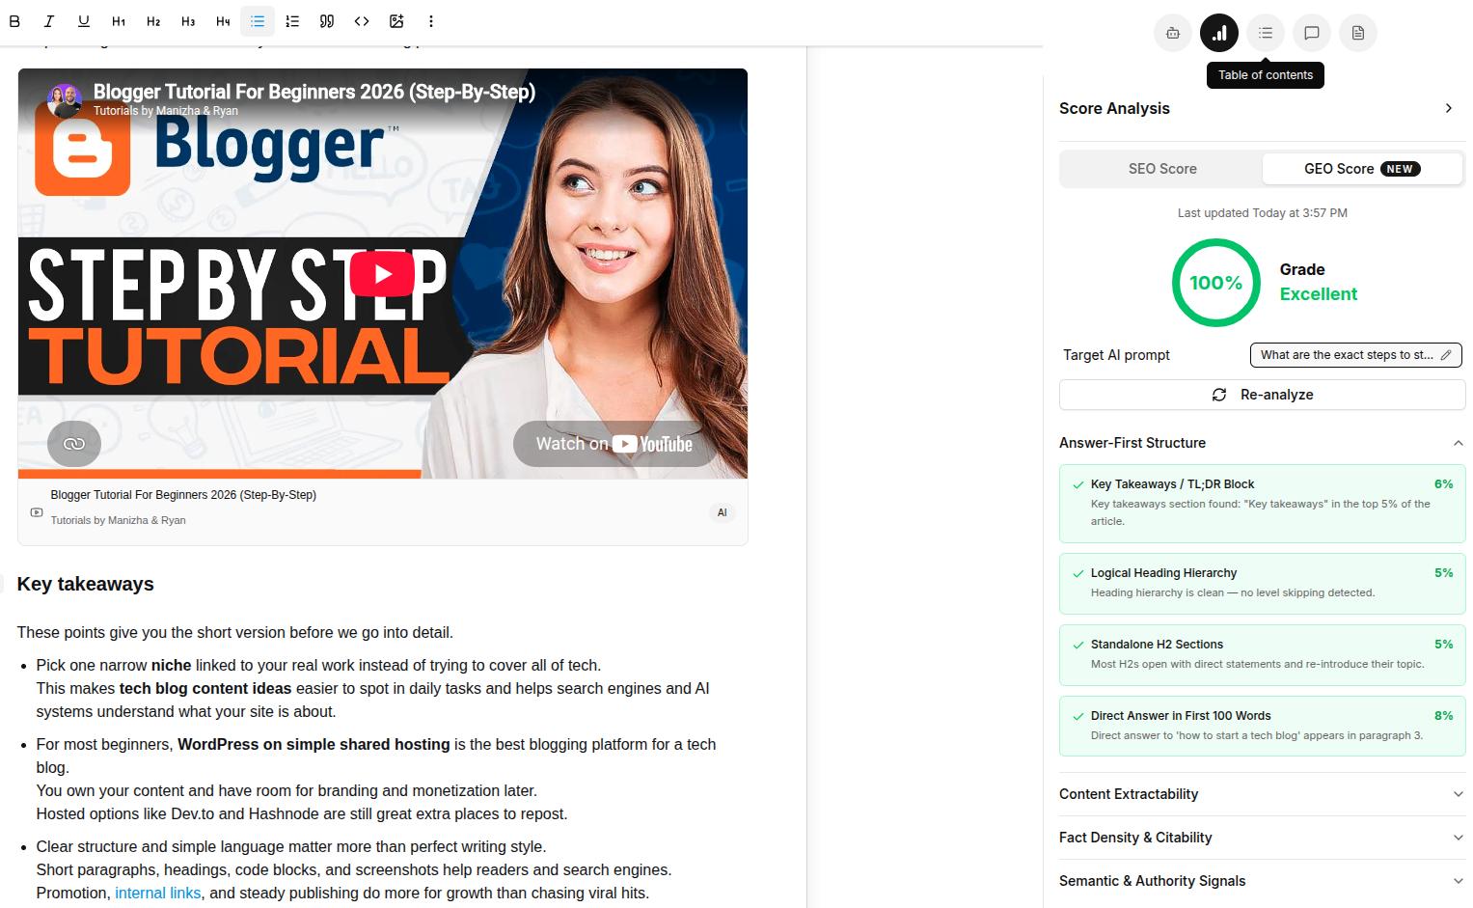Open the Key Takeaways / TL;DR Block card
The width and height of the screenshot is (1473, 908).
tap(1262, 504)
